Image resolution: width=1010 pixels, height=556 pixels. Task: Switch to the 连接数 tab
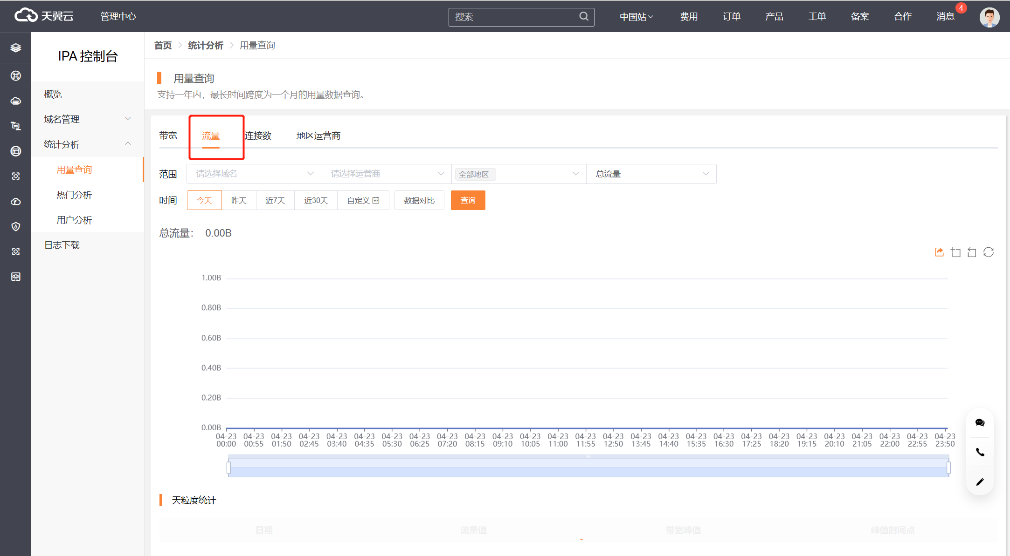point(258,136)
